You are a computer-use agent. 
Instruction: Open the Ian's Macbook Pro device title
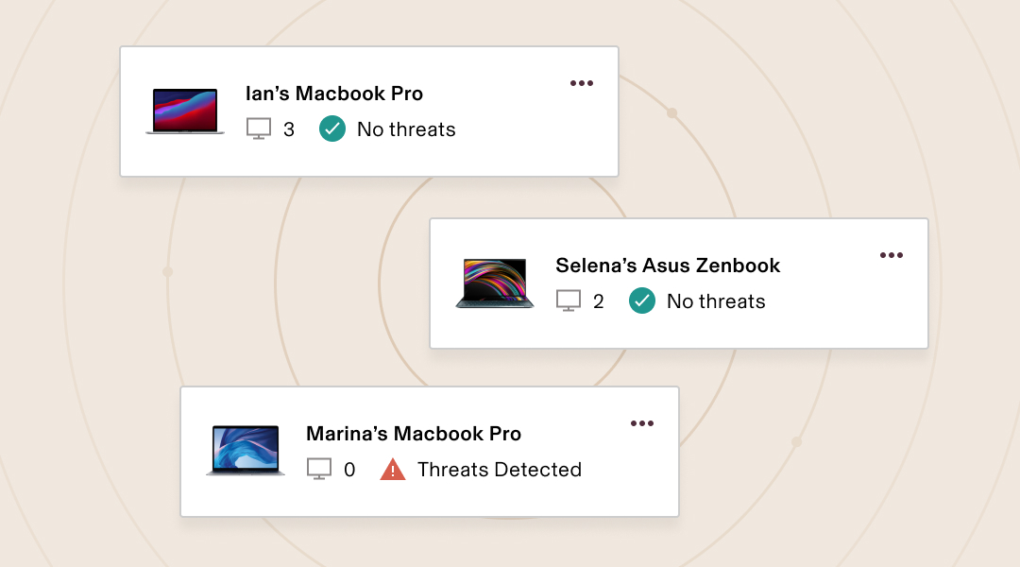point(334,94)
